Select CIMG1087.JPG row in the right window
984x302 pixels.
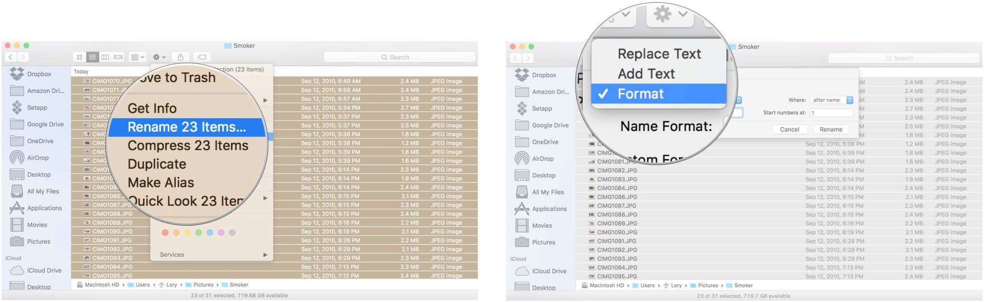779,205
